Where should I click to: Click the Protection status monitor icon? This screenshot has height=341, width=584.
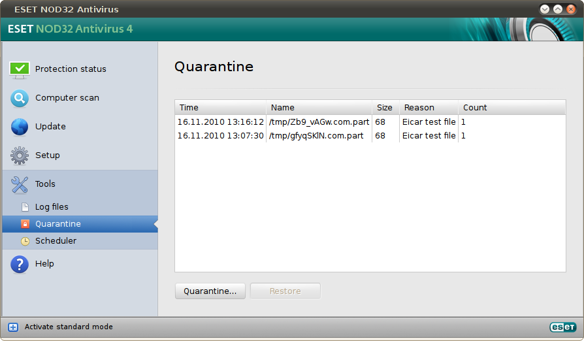tap(20, 70)
